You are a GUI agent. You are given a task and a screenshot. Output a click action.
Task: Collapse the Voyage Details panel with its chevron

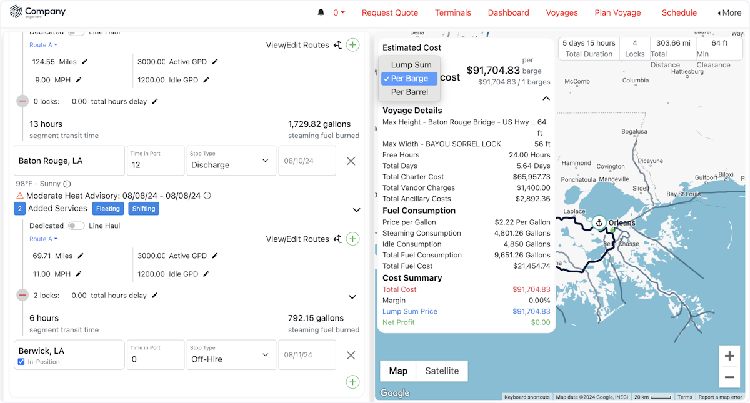546,98
